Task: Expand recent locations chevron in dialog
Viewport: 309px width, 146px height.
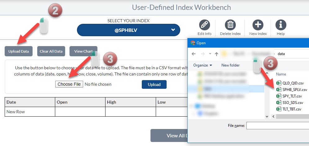Action: pyautogui.click(x=210, y=54)
